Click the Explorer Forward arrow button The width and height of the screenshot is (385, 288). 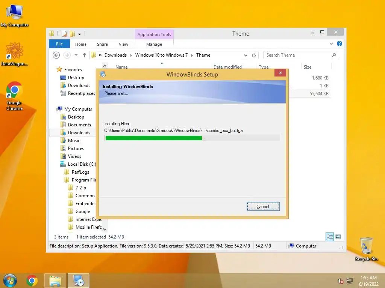pyautogui.click(x=67, y=55)
